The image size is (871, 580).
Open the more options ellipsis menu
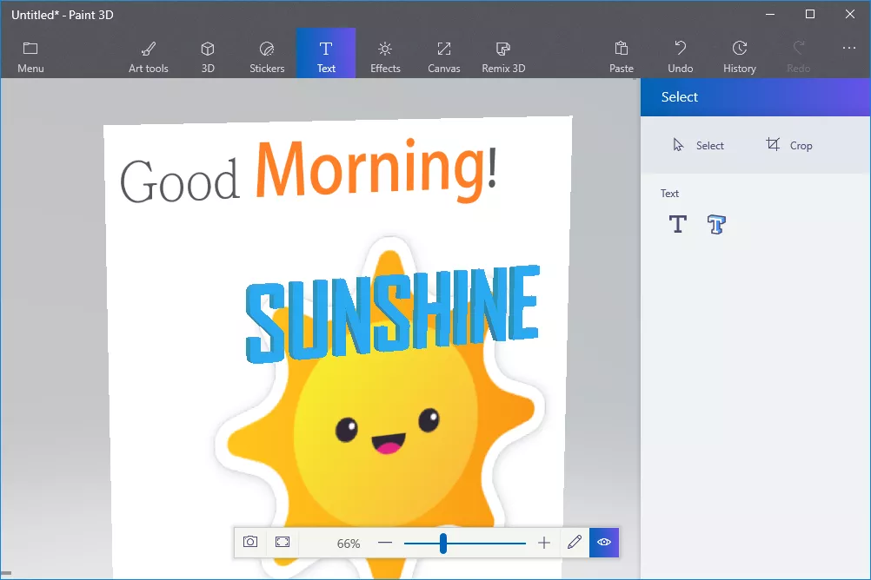click(848, 49)
